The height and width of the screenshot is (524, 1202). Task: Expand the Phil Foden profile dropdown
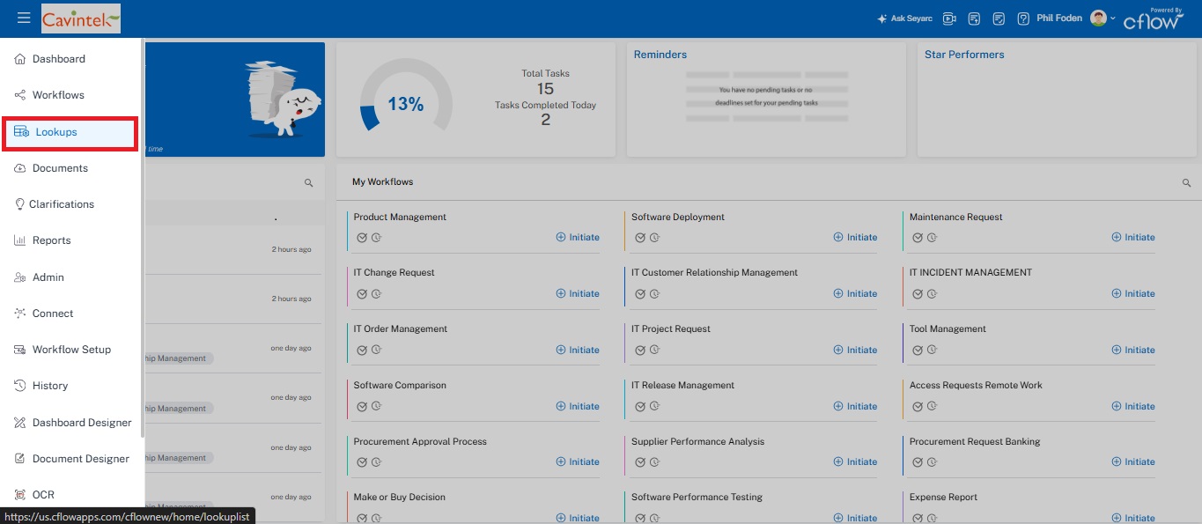(x=1113, y=18)
